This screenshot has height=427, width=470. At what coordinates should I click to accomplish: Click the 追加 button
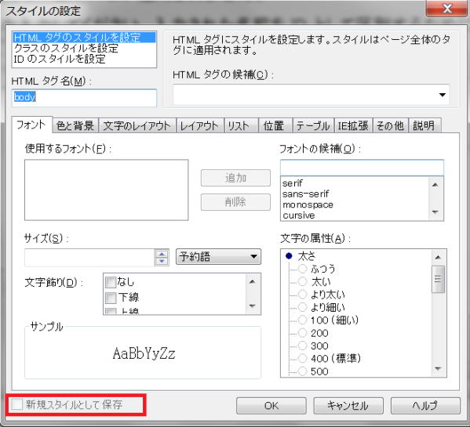(x=235, y=178)
